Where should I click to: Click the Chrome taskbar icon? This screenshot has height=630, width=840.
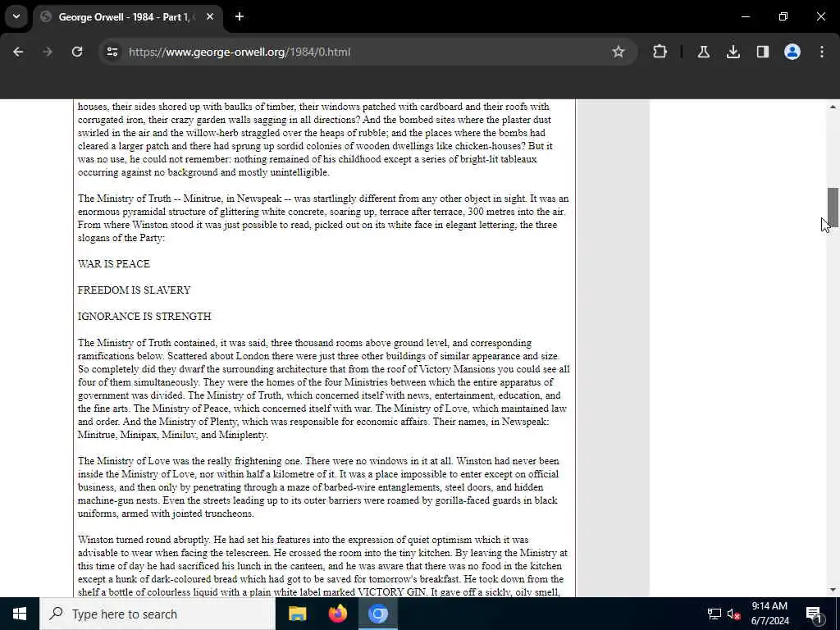(377, 614)
